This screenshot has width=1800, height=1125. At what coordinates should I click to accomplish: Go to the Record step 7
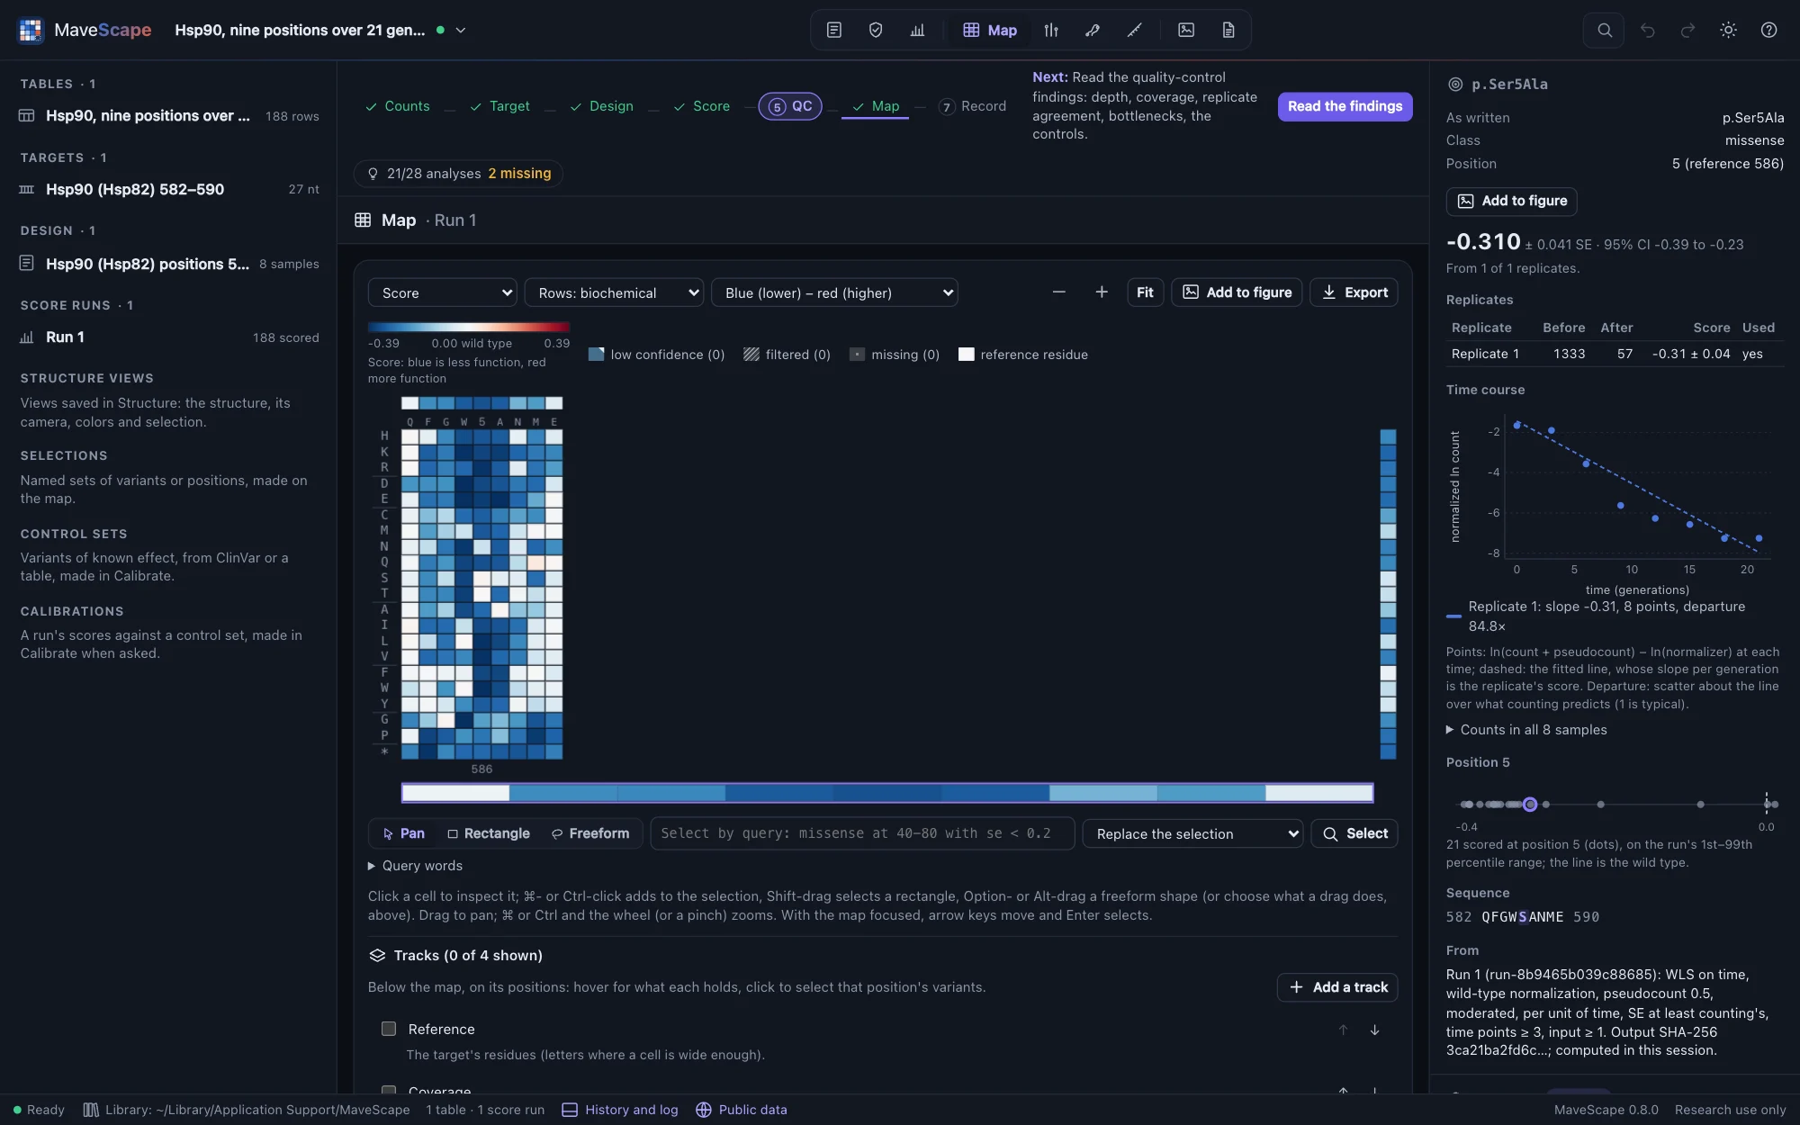coord(972,106)
